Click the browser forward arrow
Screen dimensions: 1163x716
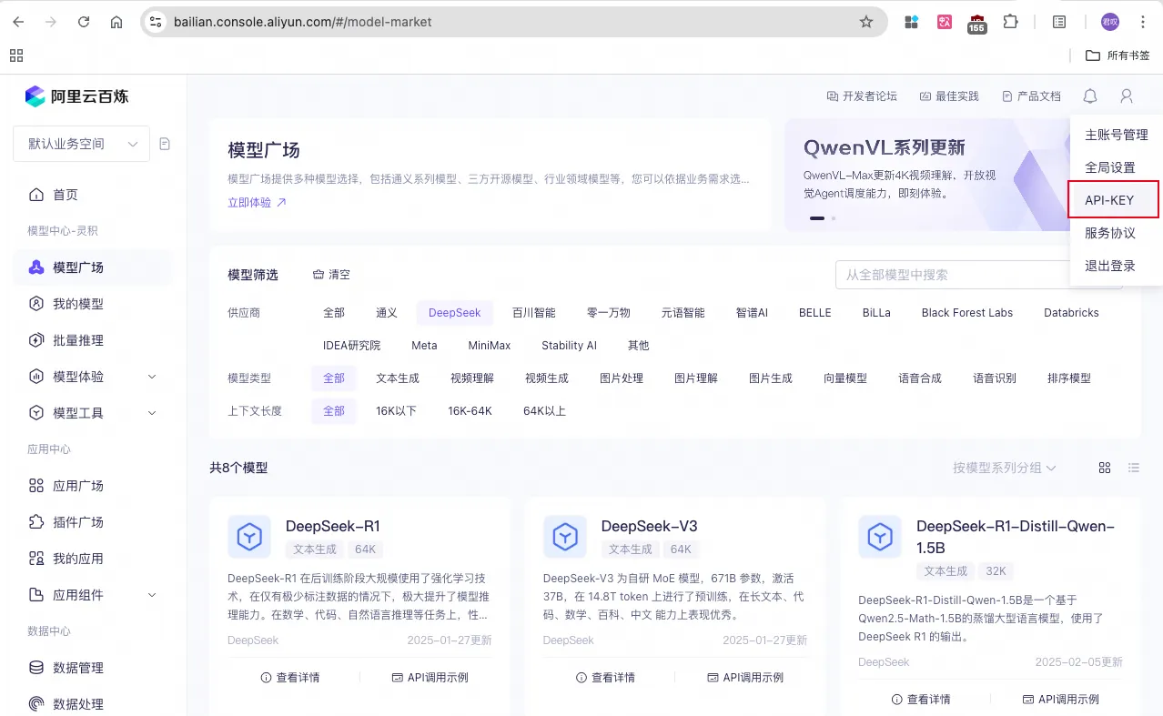click(51, 22)
